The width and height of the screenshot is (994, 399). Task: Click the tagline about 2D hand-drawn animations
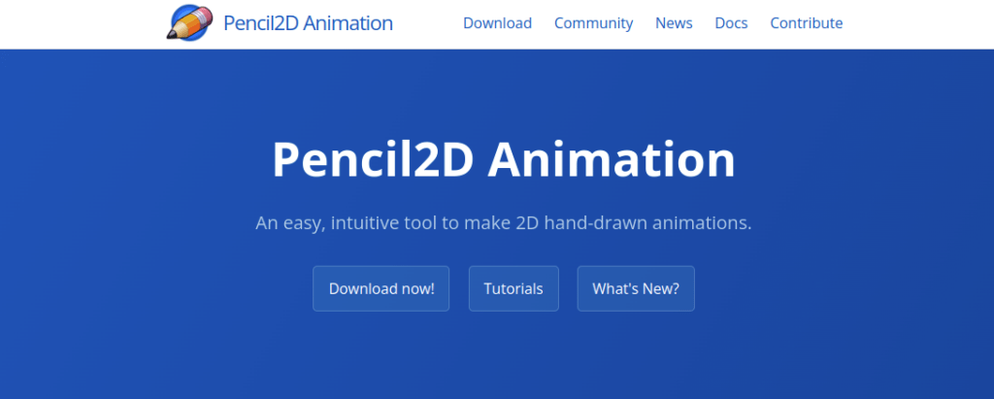504,223
